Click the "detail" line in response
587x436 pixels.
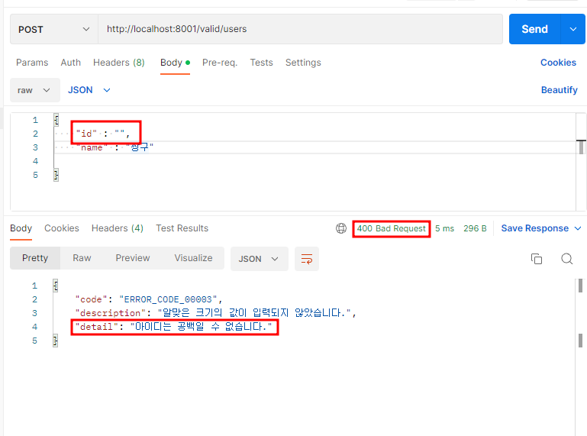(174, 327)
